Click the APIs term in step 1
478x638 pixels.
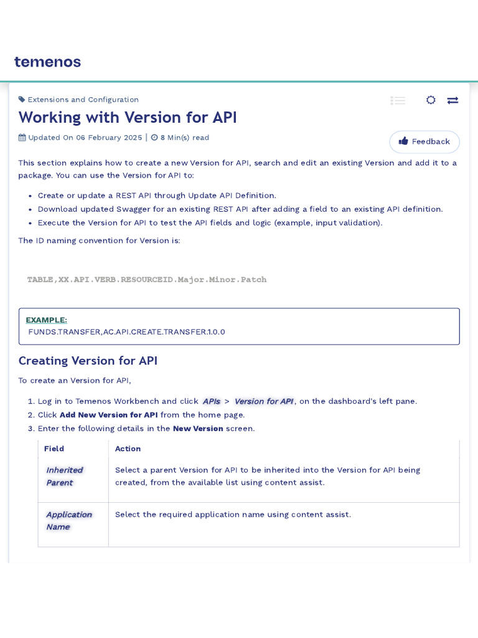pos(212,401)
